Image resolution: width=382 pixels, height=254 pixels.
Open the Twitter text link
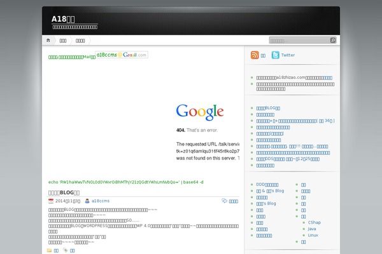click(288, 55)
